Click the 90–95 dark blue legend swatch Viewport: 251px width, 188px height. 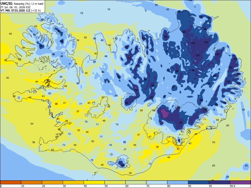199,182
